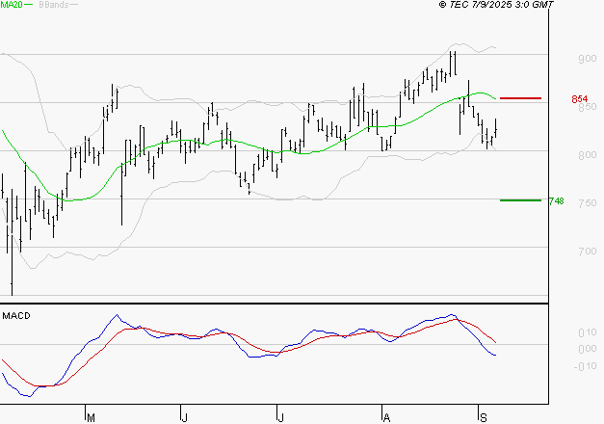
Task: Click the A month marker on time axis
Action: pos(386,417)
